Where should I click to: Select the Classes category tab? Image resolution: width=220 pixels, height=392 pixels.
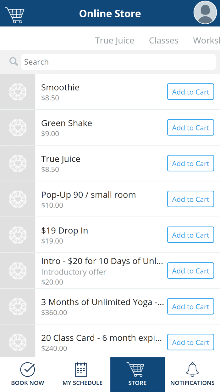[163, 40]
